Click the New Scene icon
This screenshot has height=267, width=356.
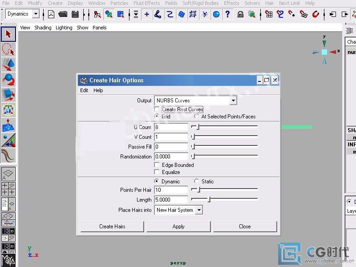(51, 15)
